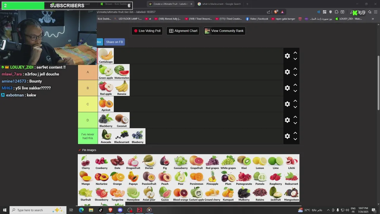This screenshot has height=214, width=380.
Task: Move tier D row up with arrow
Action: click(295, 117)
